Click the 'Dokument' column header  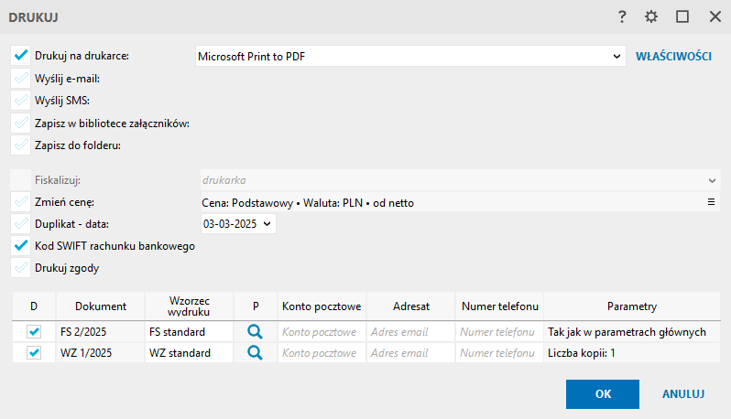tap(101, 306)
